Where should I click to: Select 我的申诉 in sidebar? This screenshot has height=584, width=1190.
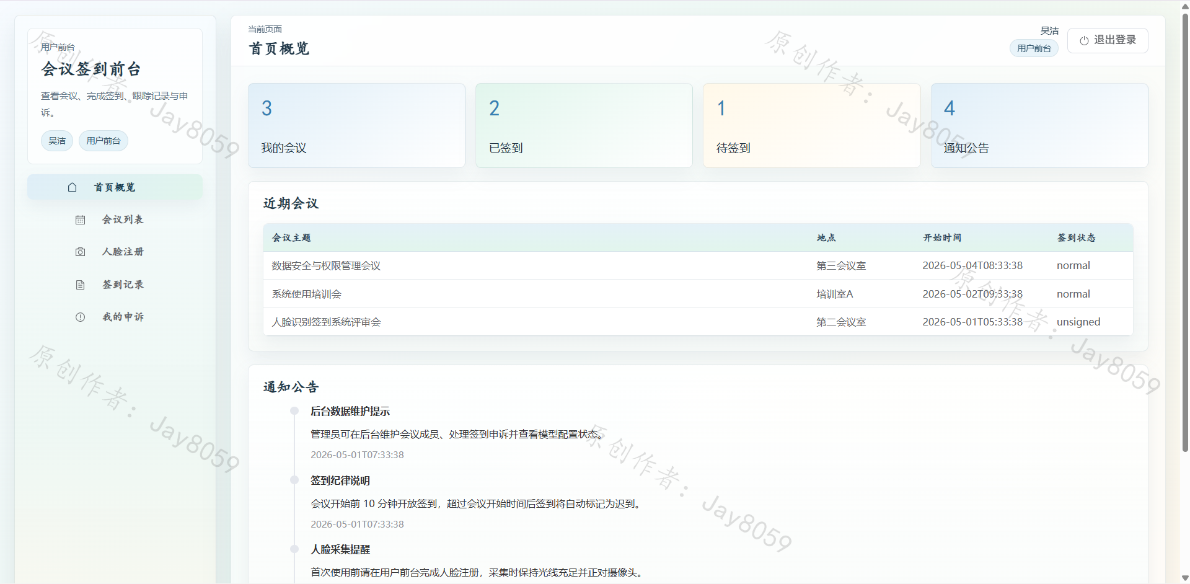pyautogui.click(x=115, y=317)
